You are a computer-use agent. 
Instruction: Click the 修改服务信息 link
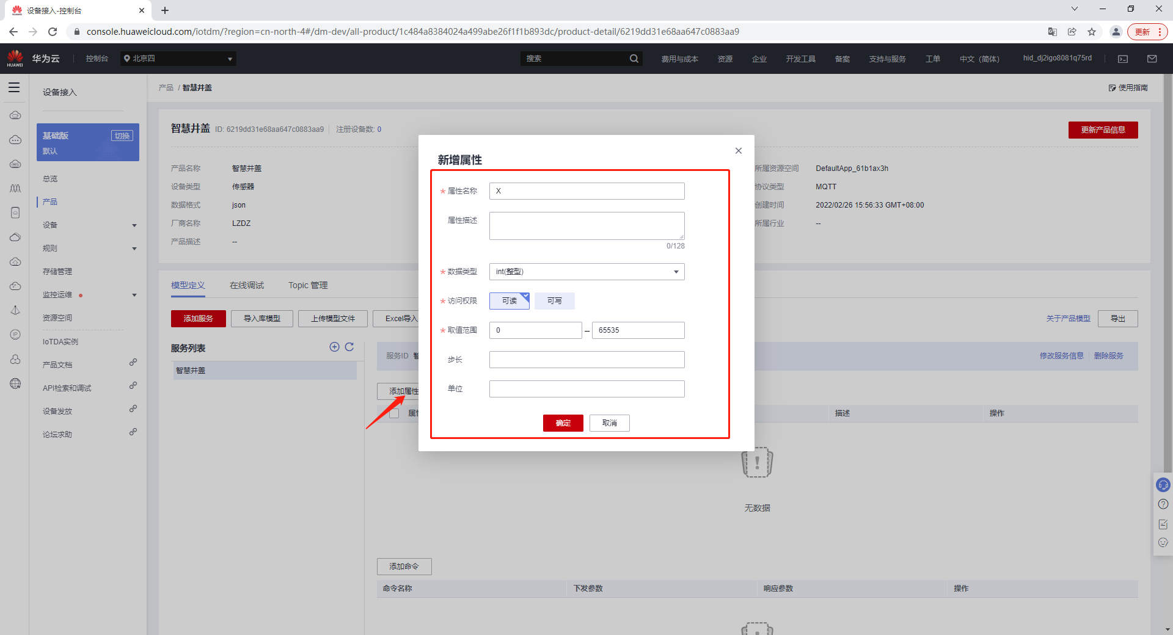coord(1062,356)
